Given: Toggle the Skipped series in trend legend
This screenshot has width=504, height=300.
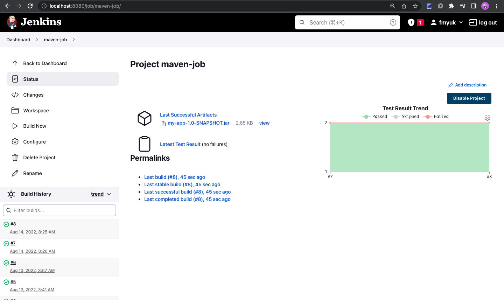Looking at the screenshot, I should [x=405, y=116].
